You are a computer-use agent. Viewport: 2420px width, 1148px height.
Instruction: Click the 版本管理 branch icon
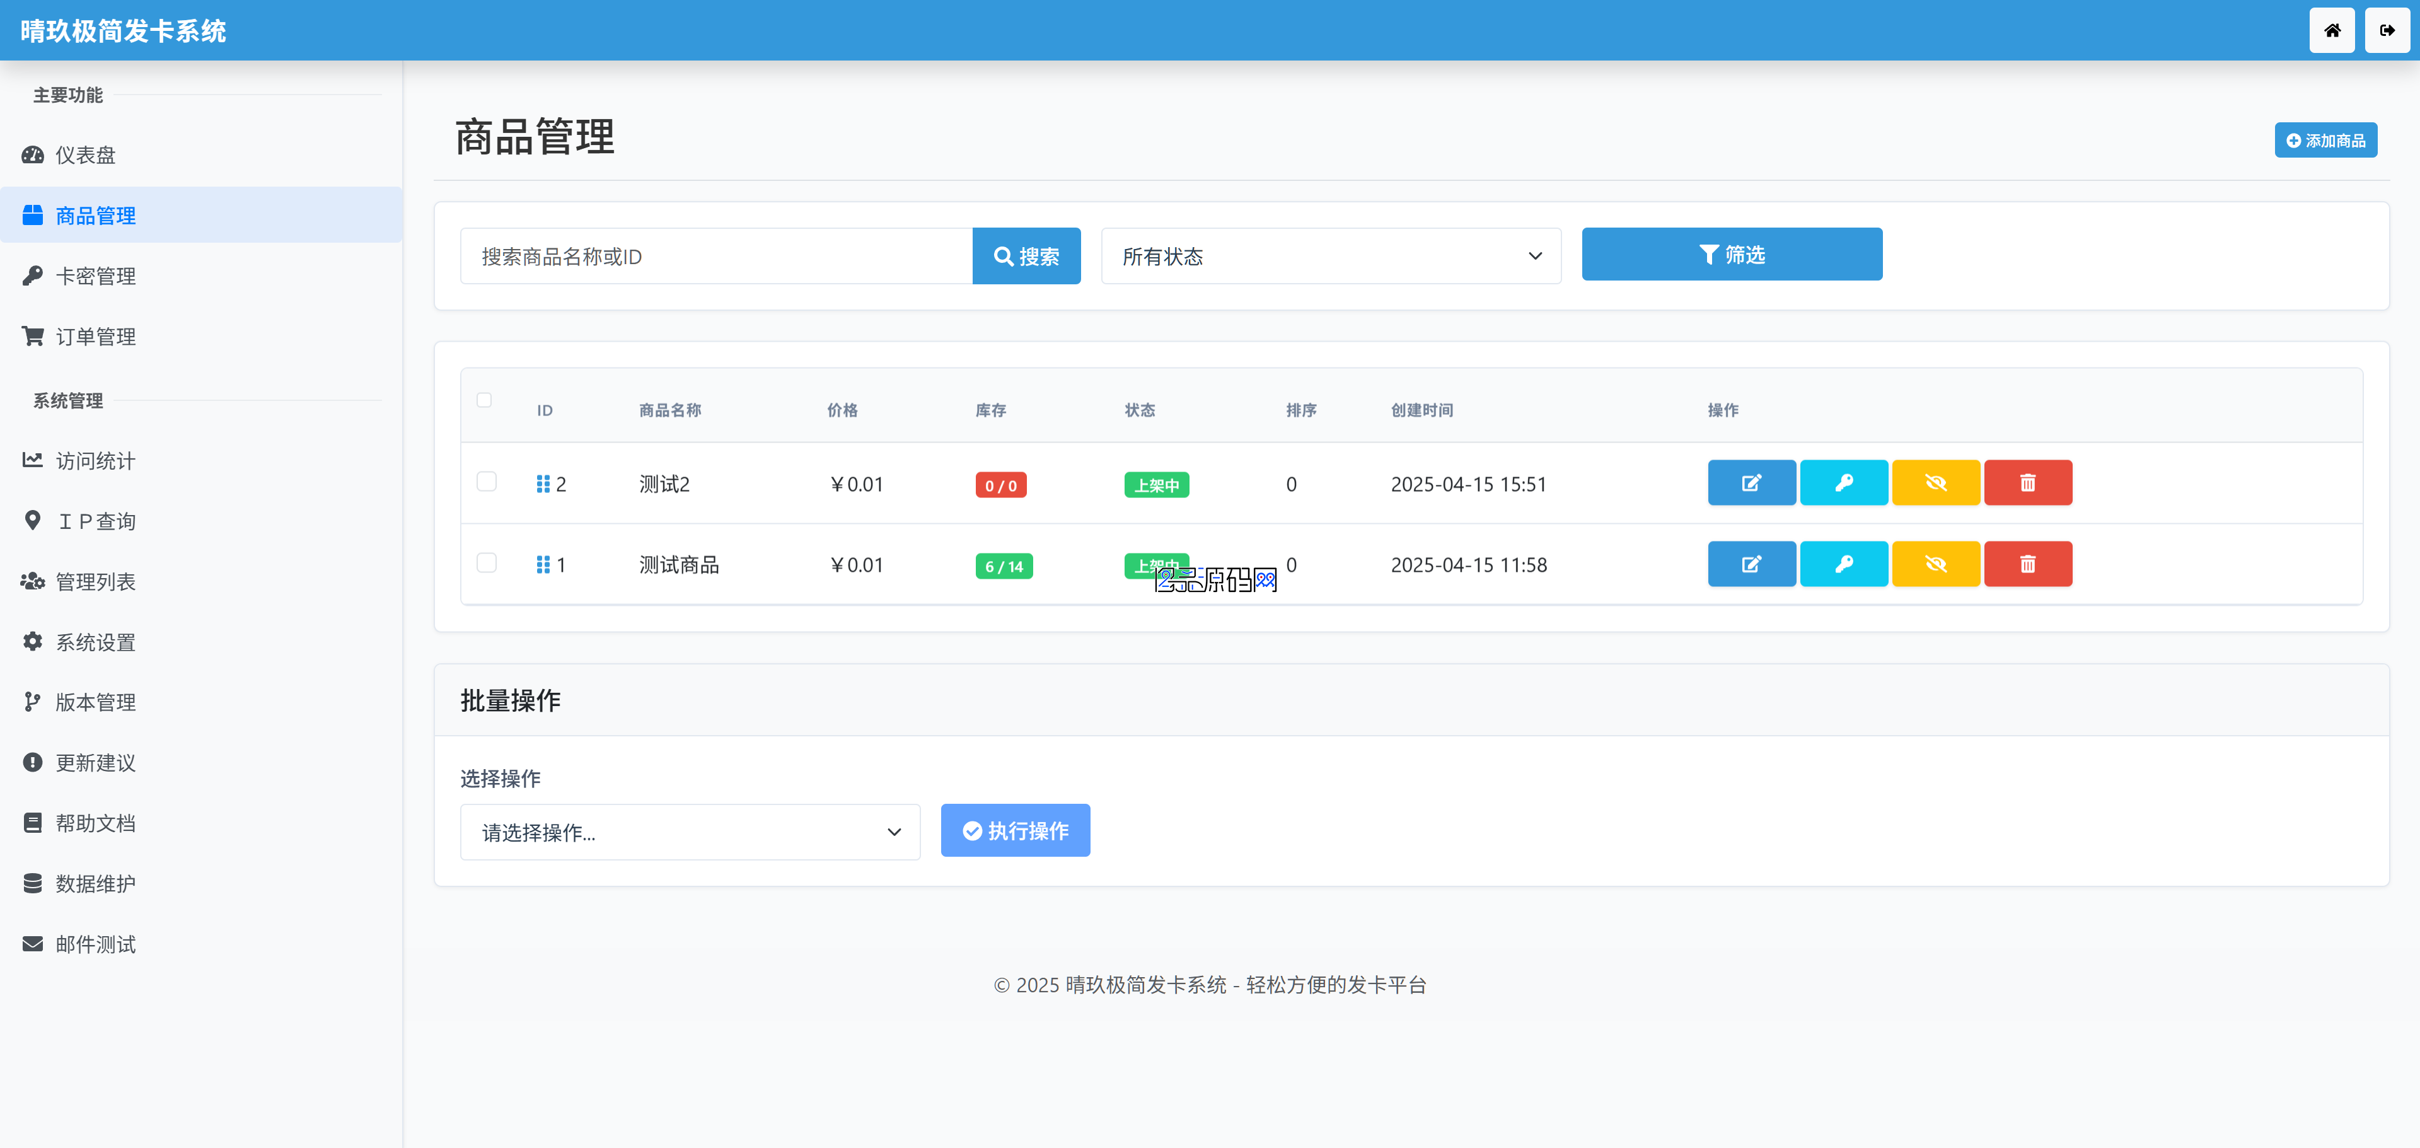pos(33,702)
